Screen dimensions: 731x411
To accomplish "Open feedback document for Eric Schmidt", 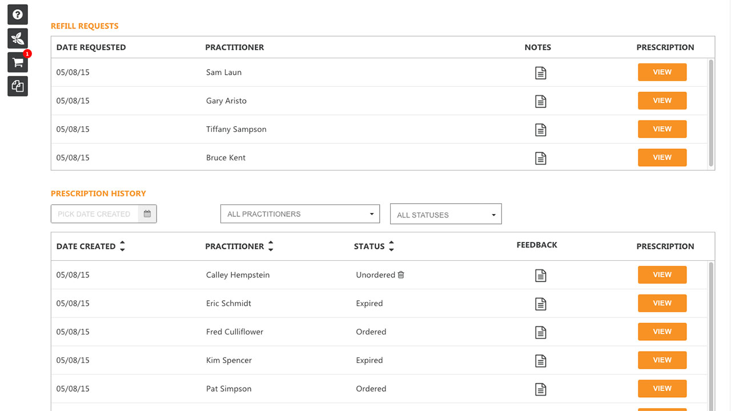I will pyautogui.click(x=540, y=304).
